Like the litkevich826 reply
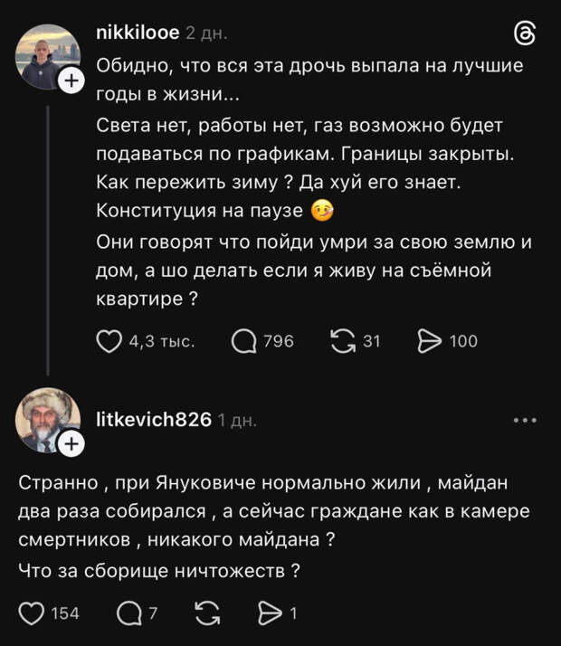The height and width of the screenshot is (646, 561). (33, 613)
